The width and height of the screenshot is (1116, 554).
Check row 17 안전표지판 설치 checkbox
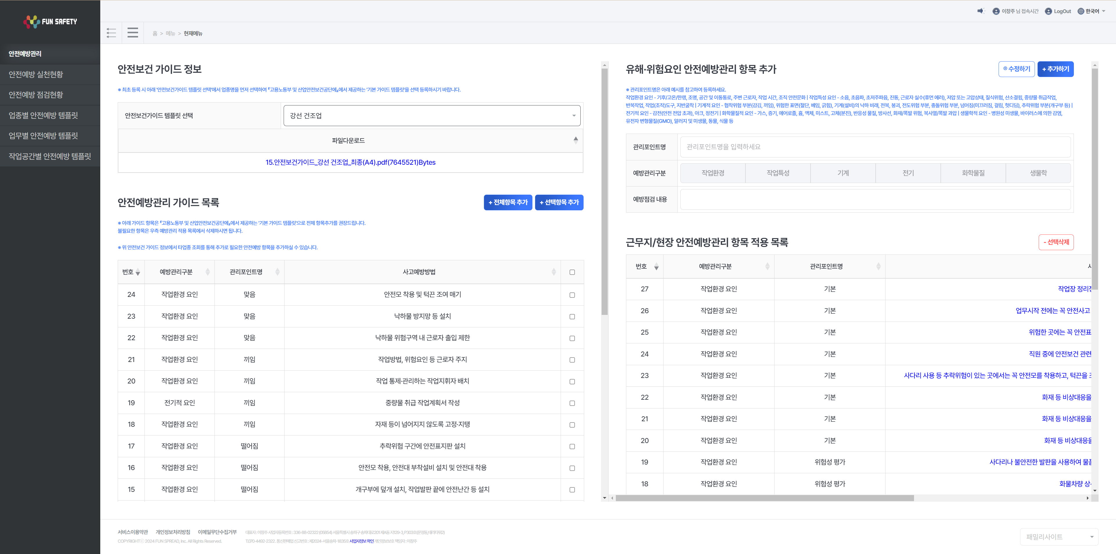point(572,447)
